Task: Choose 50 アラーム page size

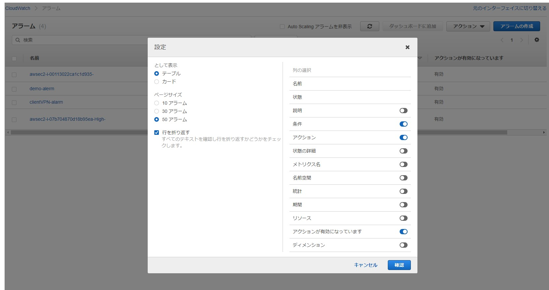Action: (x=157, y=119)
